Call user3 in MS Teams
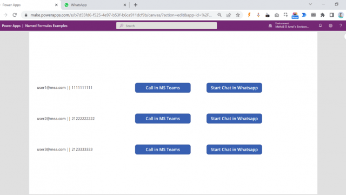The width and height of the screenshot is (346, 195). point(163,149)
